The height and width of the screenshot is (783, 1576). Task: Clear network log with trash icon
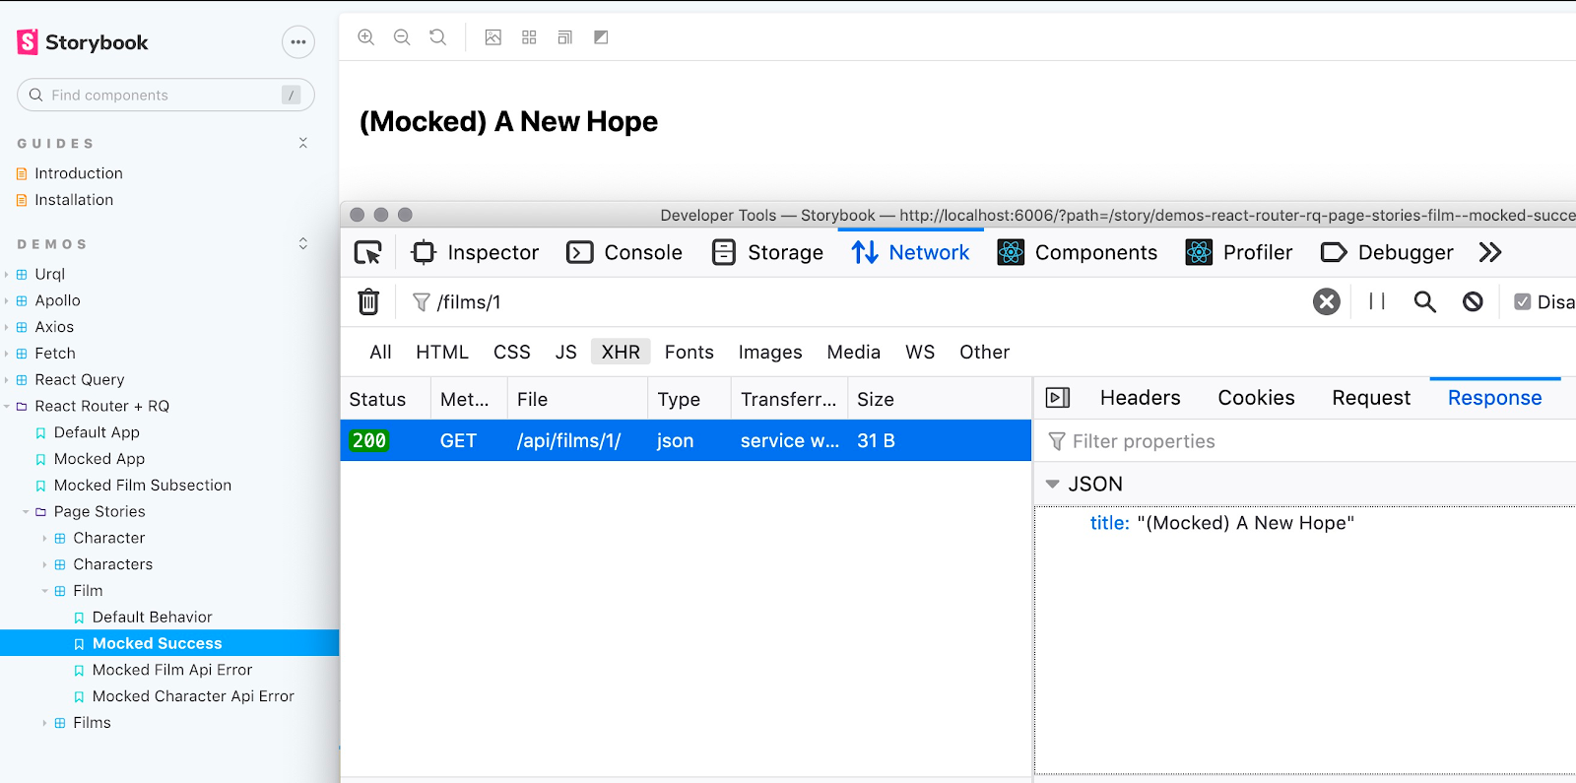coord(368,301)
